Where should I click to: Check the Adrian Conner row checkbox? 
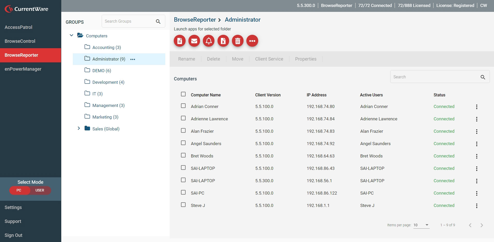[x=183, y=106]
